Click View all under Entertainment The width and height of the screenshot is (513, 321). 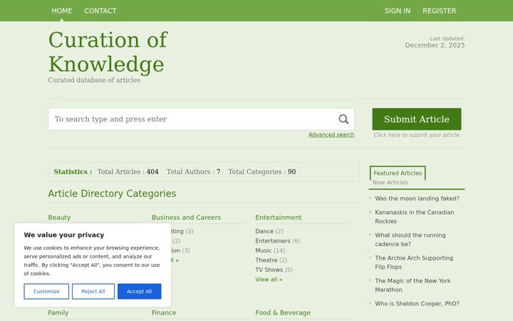click(269, 280)
